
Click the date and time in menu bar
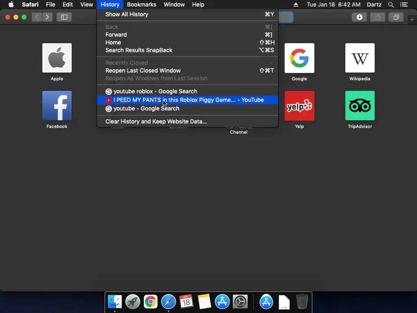[334, 4]
